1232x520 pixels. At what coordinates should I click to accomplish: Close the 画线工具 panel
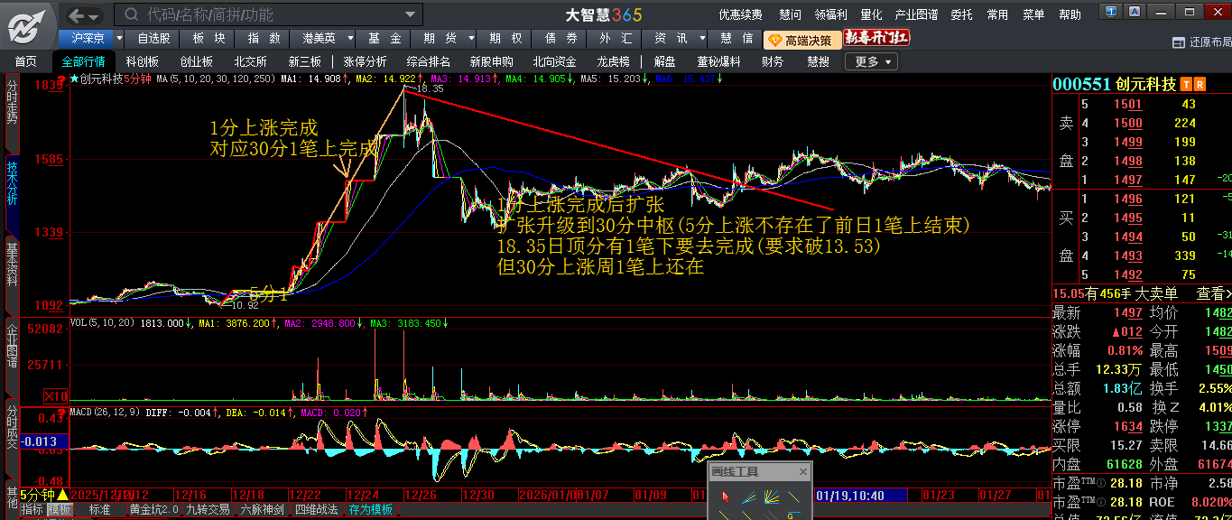[802, 472]
